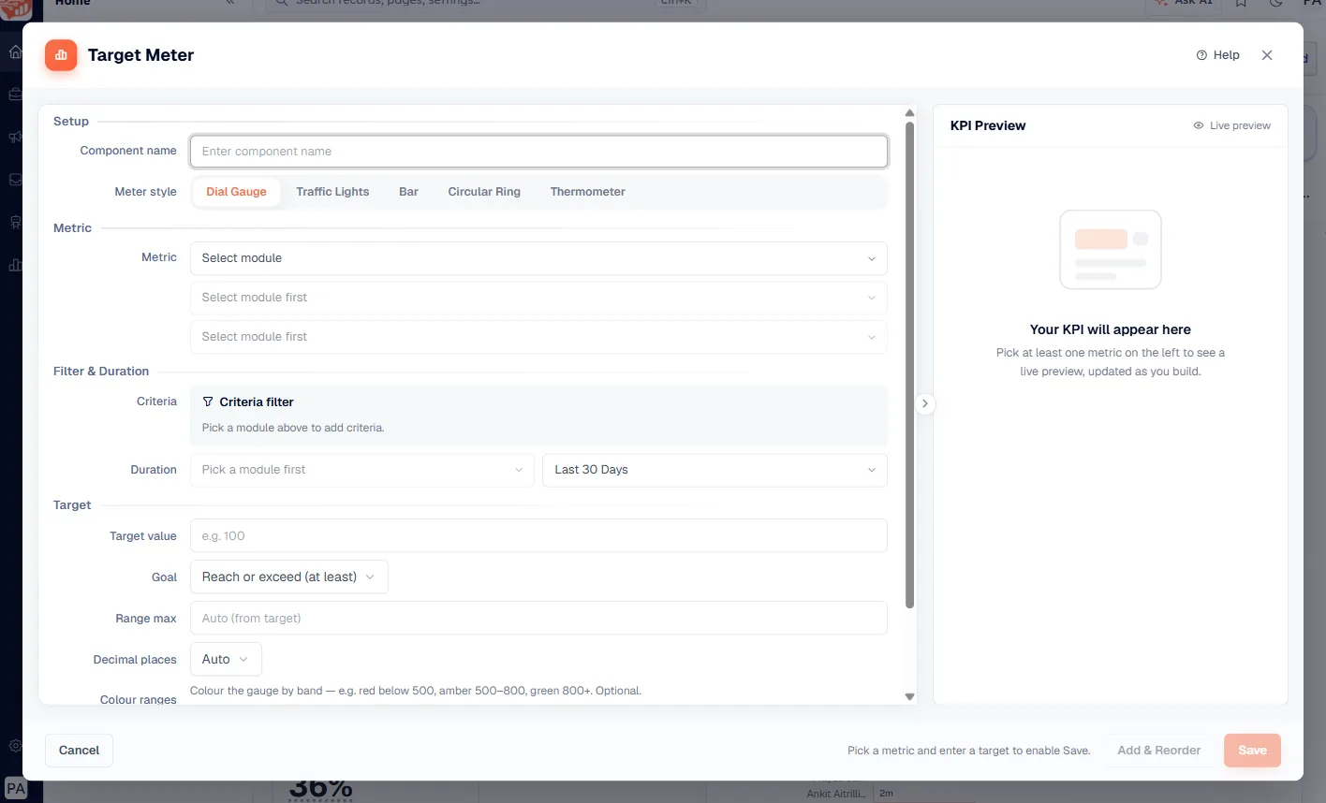Click the form's scroll down arrow

pos(909,696)
